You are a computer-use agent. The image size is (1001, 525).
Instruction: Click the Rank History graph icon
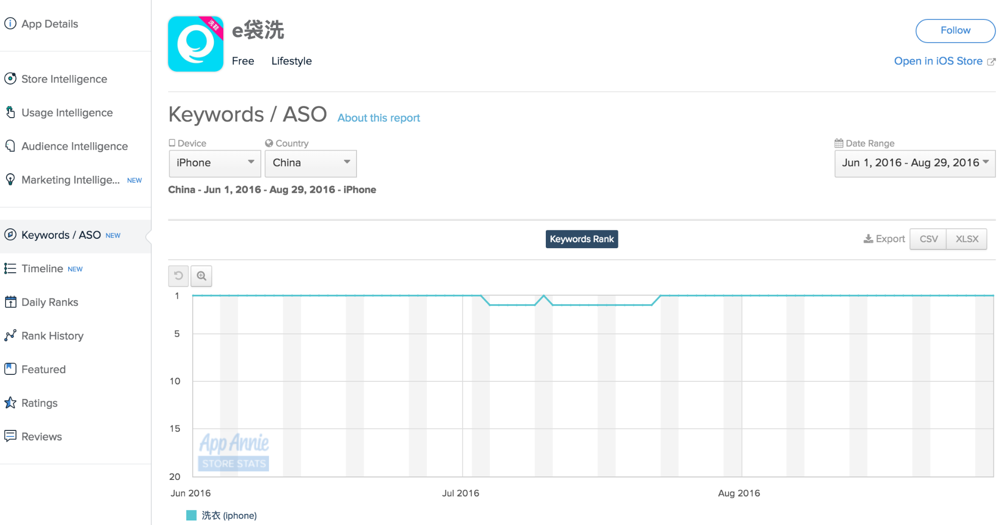[10, 335]
